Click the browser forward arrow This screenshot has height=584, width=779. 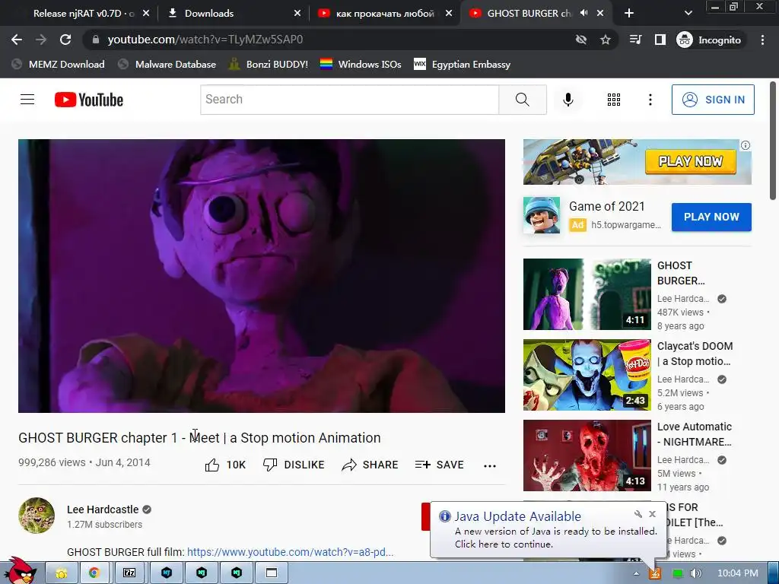(41, 40)
